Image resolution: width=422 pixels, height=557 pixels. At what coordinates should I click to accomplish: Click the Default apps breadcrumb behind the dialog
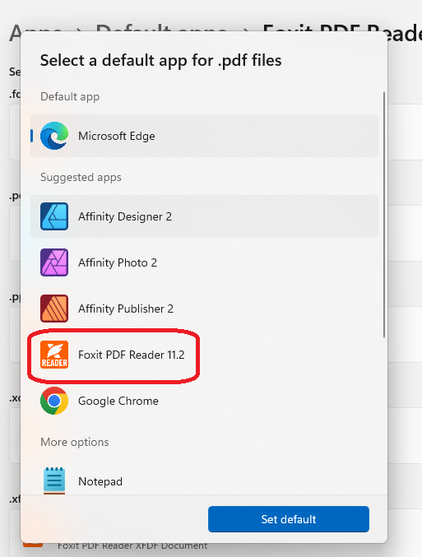click(161, 28)
